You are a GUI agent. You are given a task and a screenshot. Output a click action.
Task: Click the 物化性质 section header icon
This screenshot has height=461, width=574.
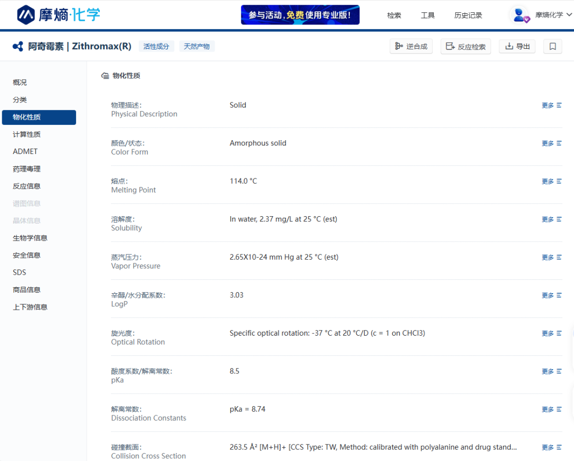105,76
